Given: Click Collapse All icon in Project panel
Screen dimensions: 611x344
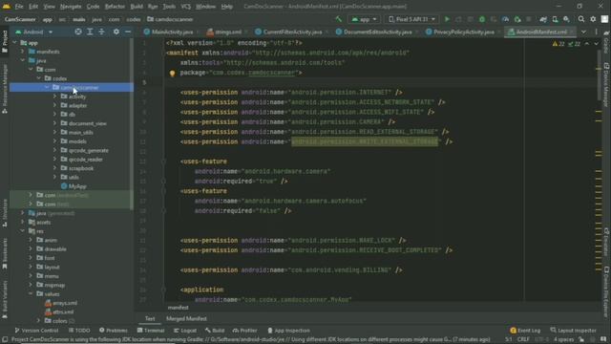Looking at the screenshot, I should coord(101,32).
